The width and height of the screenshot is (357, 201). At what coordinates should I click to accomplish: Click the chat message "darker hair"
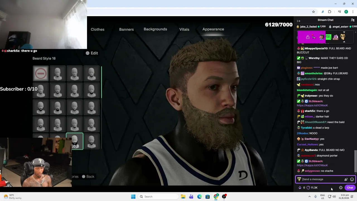[323, 117]
